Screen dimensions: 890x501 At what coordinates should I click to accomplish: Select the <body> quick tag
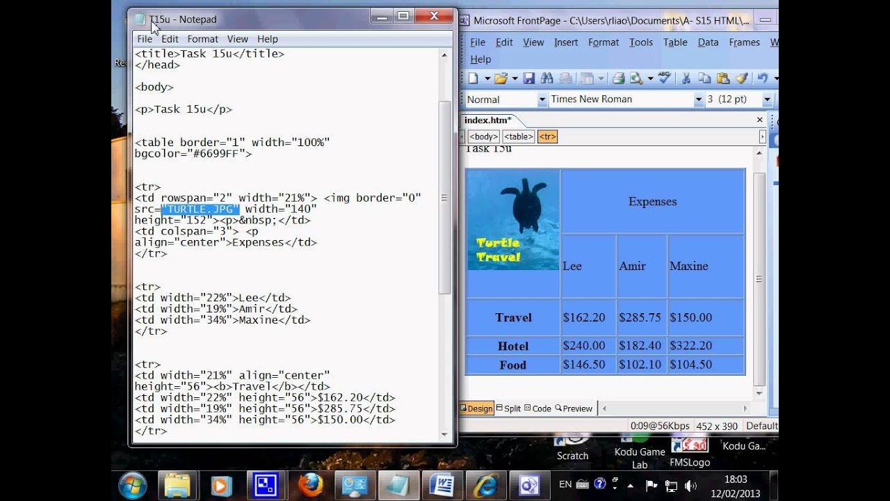pos(483,137)
